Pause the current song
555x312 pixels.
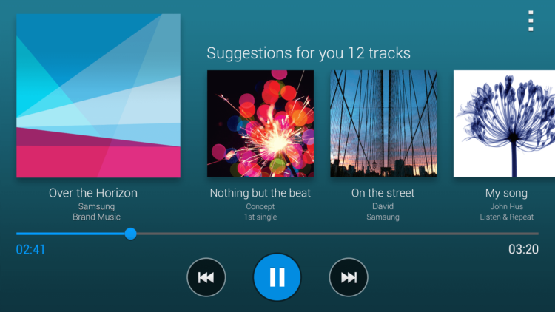(x=277, y=277)
